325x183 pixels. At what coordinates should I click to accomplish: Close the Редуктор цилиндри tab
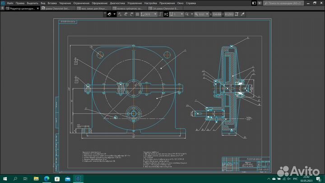coord(38,8)
